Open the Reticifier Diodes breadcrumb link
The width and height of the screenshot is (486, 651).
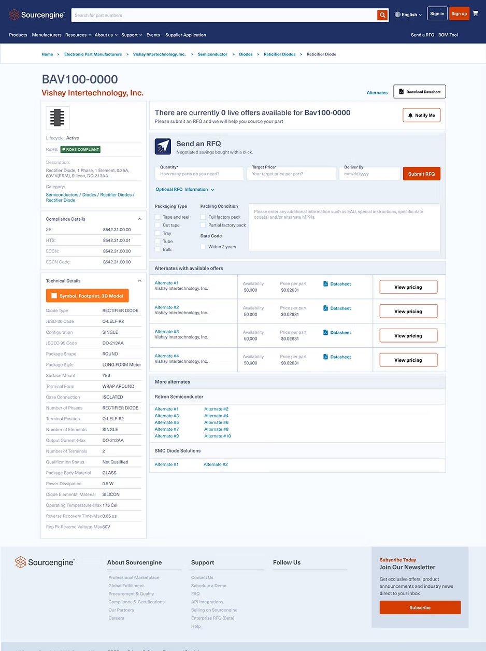(280, 54)
